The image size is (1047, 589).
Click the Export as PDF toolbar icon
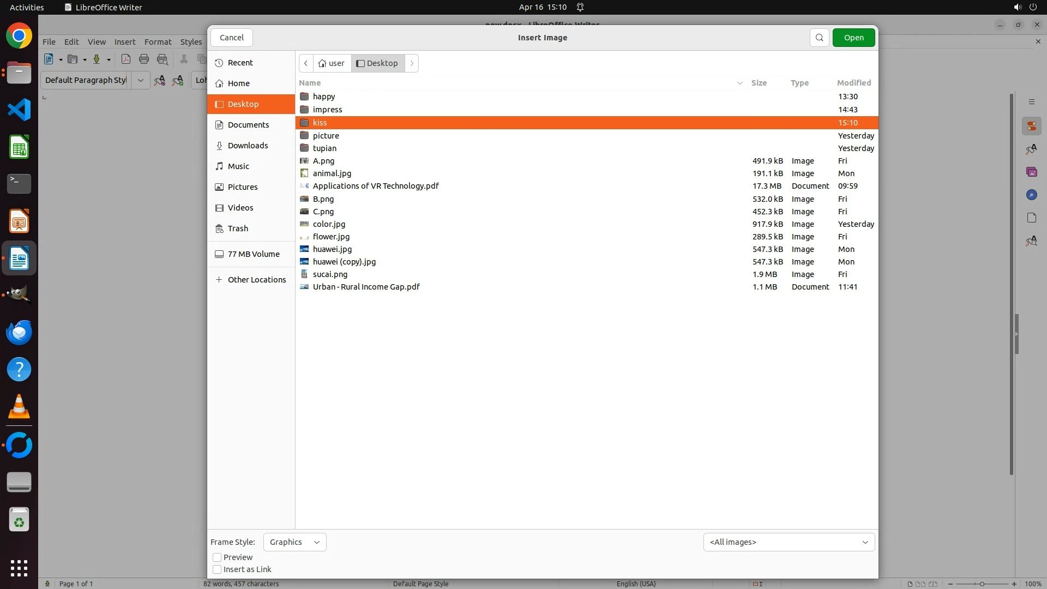126,59
